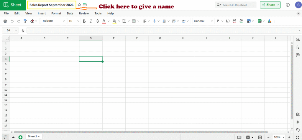Open the Insert menu
The height and width of the screenshot is (140, 302).
42,14
